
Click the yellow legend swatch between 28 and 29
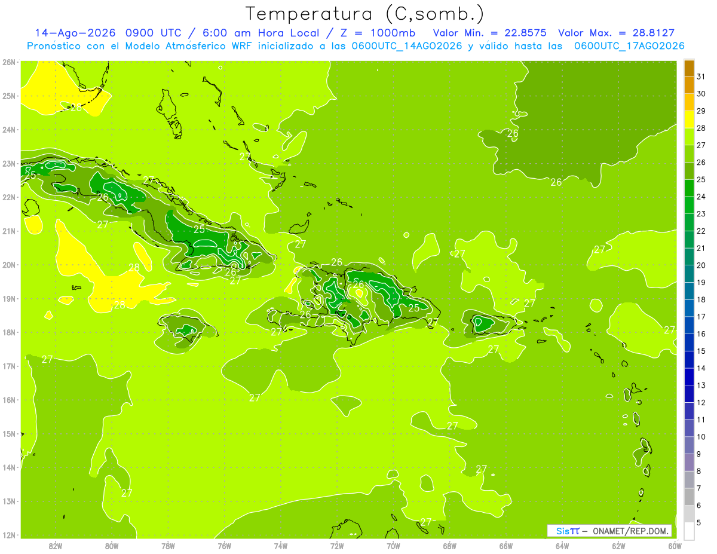pyautogui.click(x=689, y=120)
